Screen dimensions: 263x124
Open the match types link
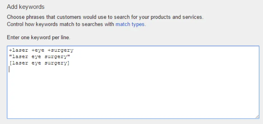point(130,24)
